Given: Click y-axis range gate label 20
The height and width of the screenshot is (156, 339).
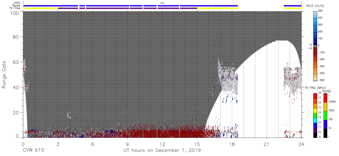Looking at the screenshot, I should tap(16, 113).
